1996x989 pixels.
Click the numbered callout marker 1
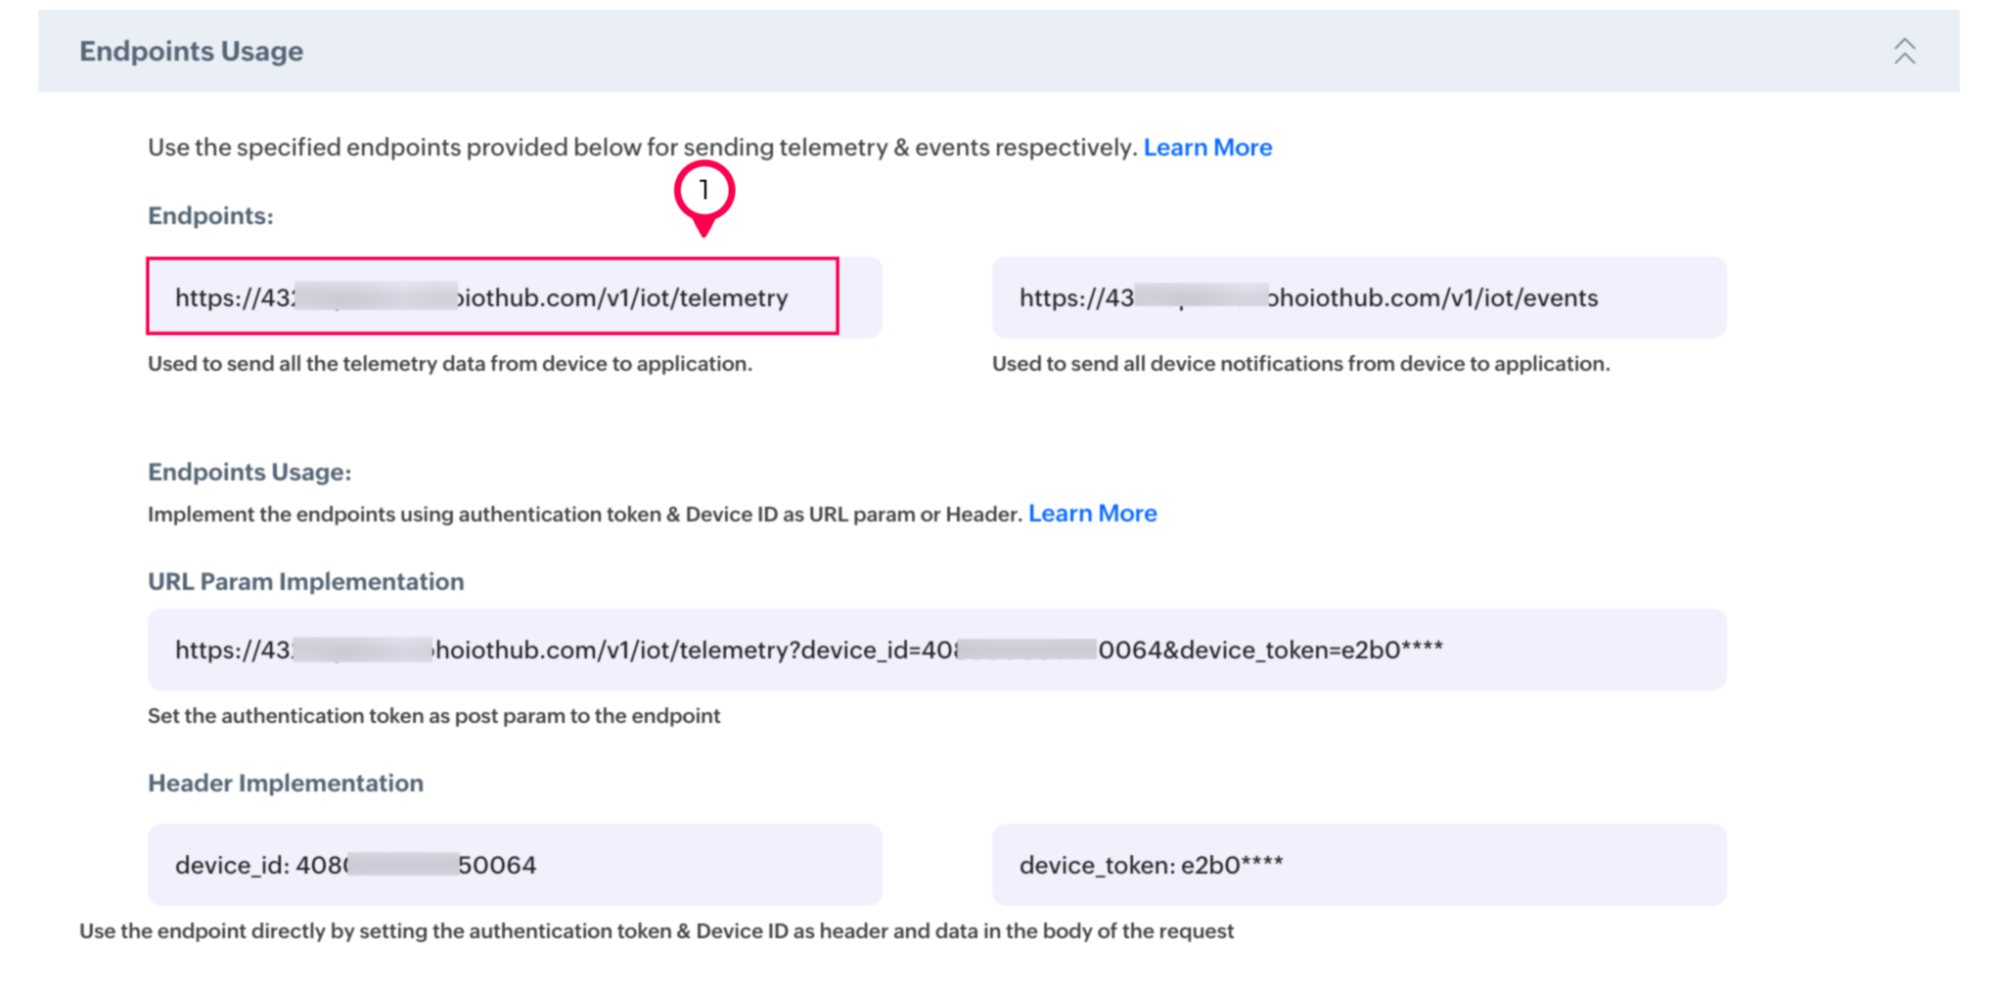click(703, 191)
